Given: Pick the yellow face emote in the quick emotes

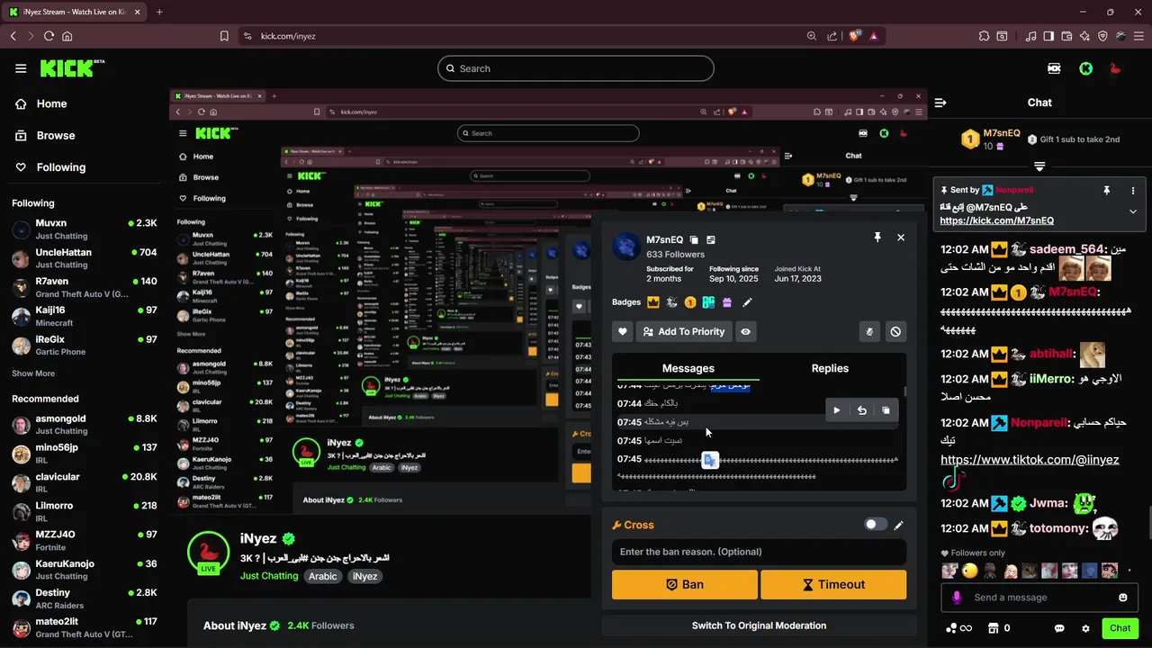Looking at the screenshot, I should click(969, 571).
